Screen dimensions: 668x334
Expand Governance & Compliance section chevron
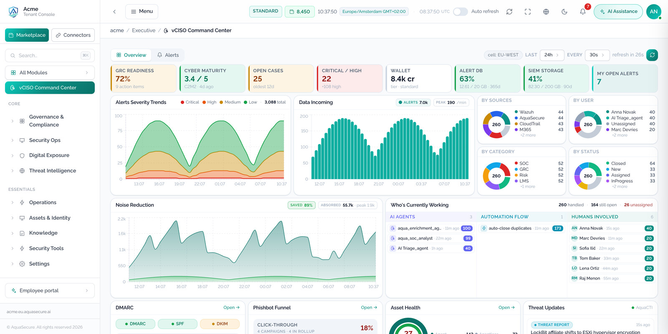click(12, 121)
